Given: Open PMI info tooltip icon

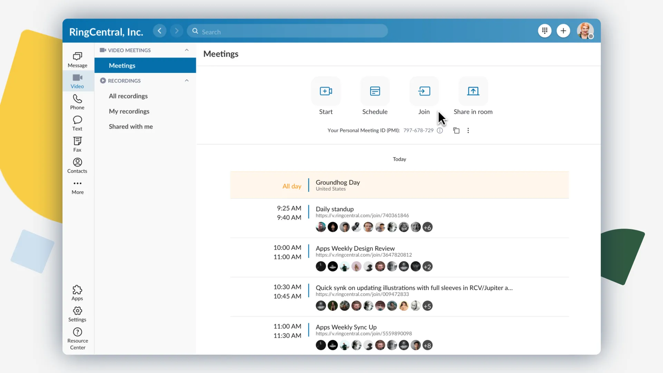Looking at the screenshot, I should pos(440,131).
